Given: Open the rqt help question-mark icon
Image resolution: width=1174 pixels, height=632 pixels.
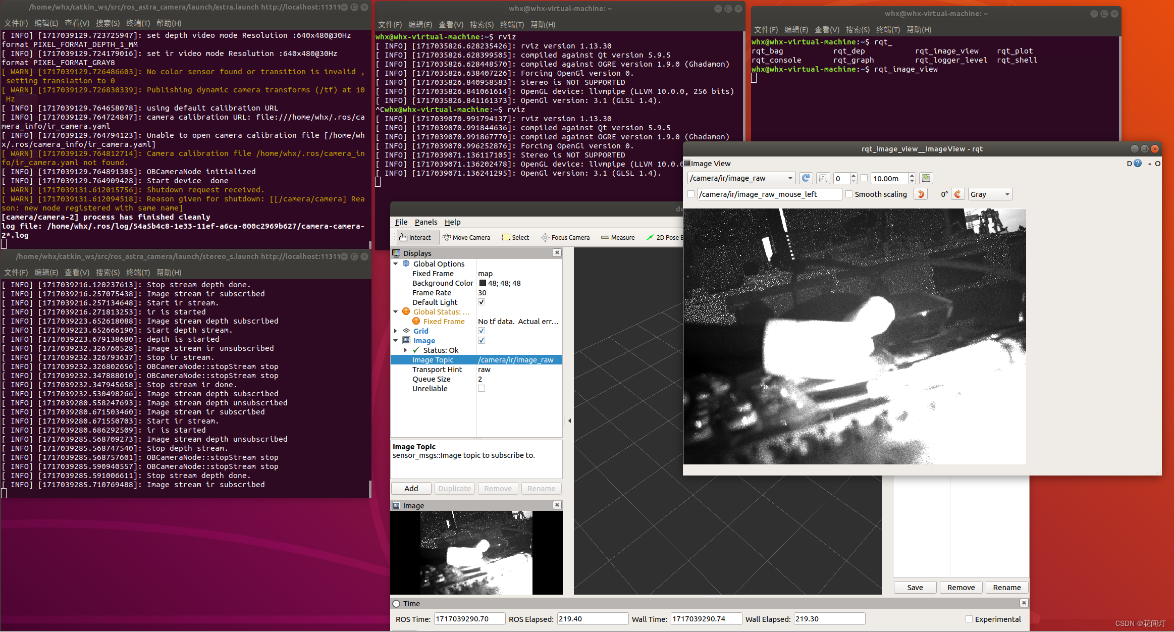Looking at the screenshot, I should tap(1138, 164).
